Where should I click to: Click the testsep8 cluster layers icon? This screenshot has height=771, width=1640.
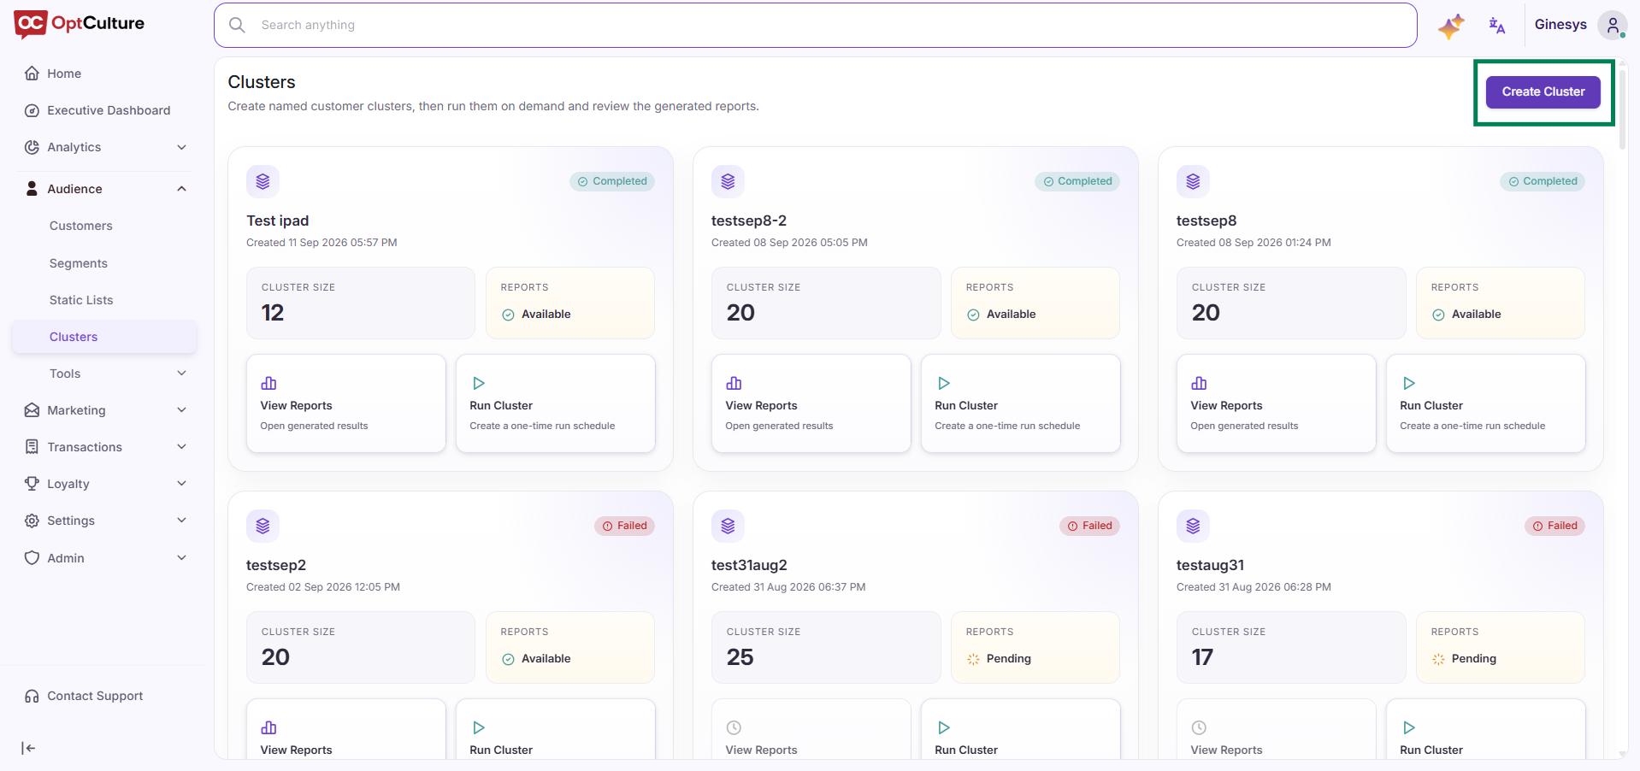tap(1193, 181)
